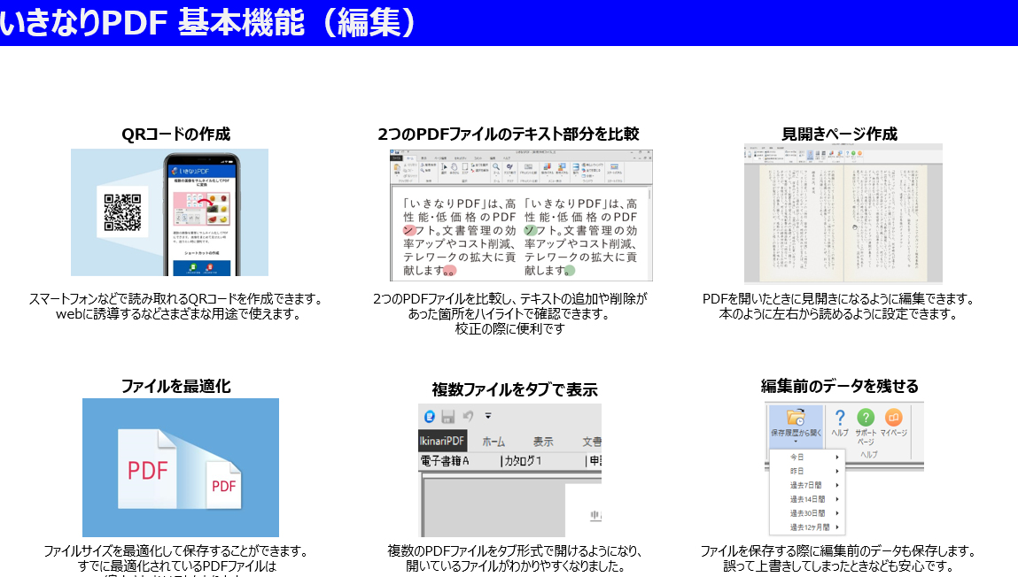Click the Save disk icon in quick access toolbar

pos(448,418)
